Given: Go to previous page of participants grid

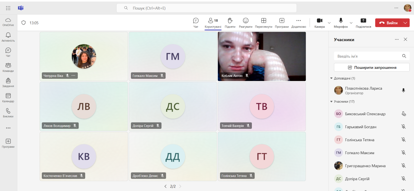Looking at the screenshot, I should click(x=165, y=186).
